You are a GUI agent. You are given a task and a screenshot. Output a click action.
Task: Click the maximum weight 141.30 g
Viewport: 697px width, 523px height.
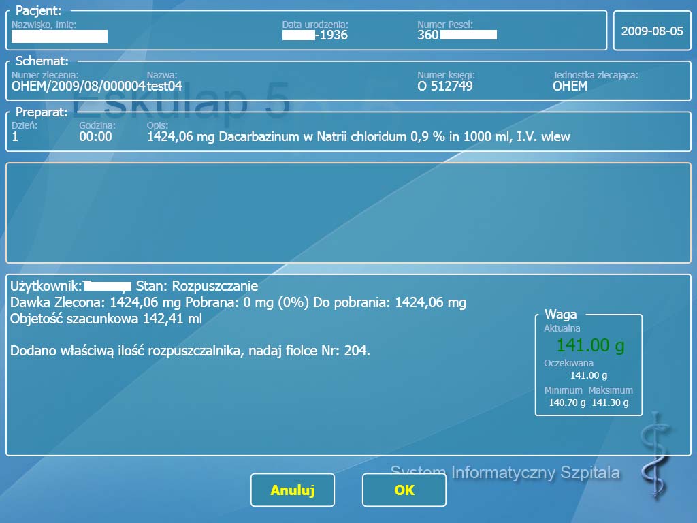pyautogui.click(x=610, y=402)
